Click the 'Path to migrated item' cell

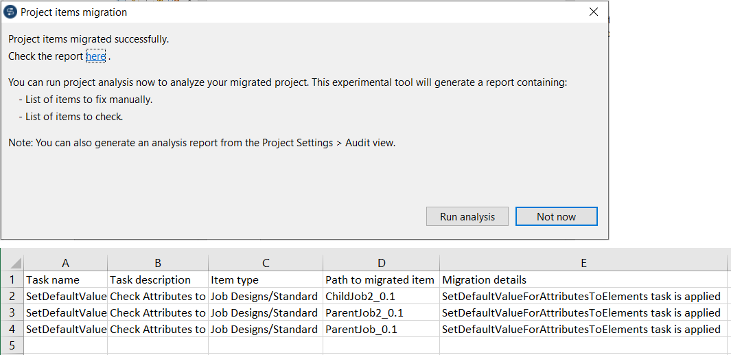[x=381, y=279]
